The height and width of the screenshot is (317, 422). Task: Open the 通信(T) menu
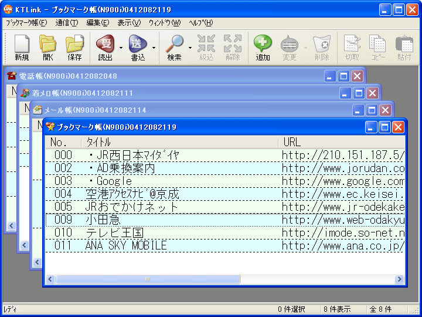[67, 23]
